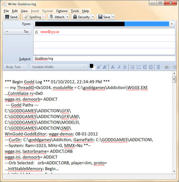179x182 pixels.
Task: Click the 'CoInitilalze rv=0x0' line
Action: pos(24,93)
